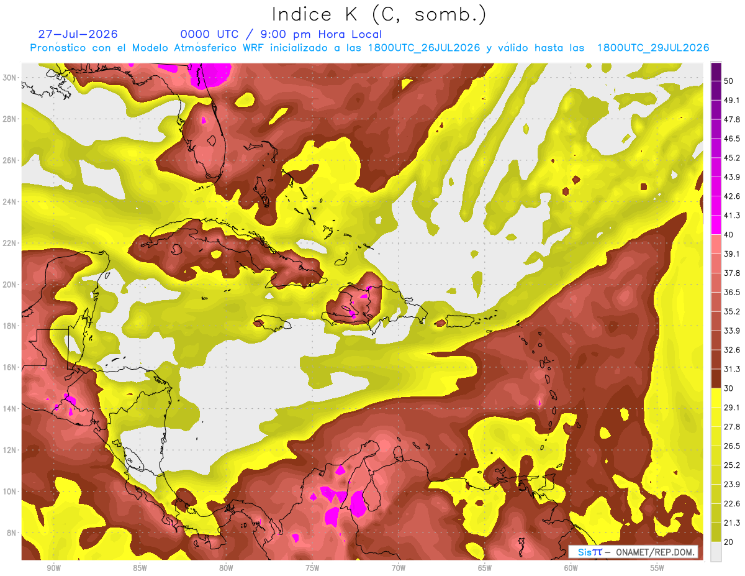
Task: Click the dark brown legend swatch just above 30
Action: [x=716, y=378]
